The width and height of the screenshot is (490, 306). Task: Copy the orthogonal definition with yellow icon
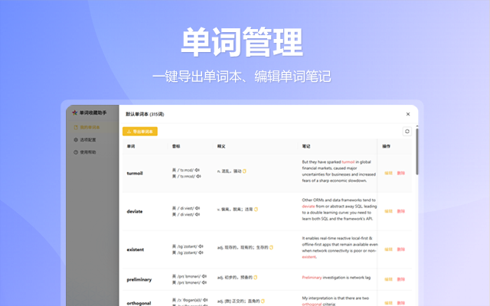[263, 301]
